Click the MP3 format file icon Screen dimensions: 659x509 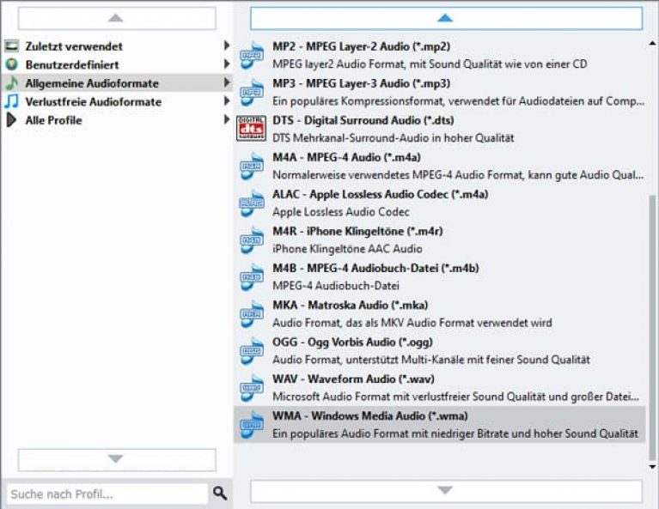(252, 92)
